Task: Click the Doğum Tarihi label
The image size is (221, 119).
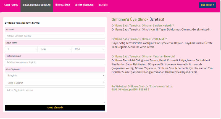Action: click(11, 43)
